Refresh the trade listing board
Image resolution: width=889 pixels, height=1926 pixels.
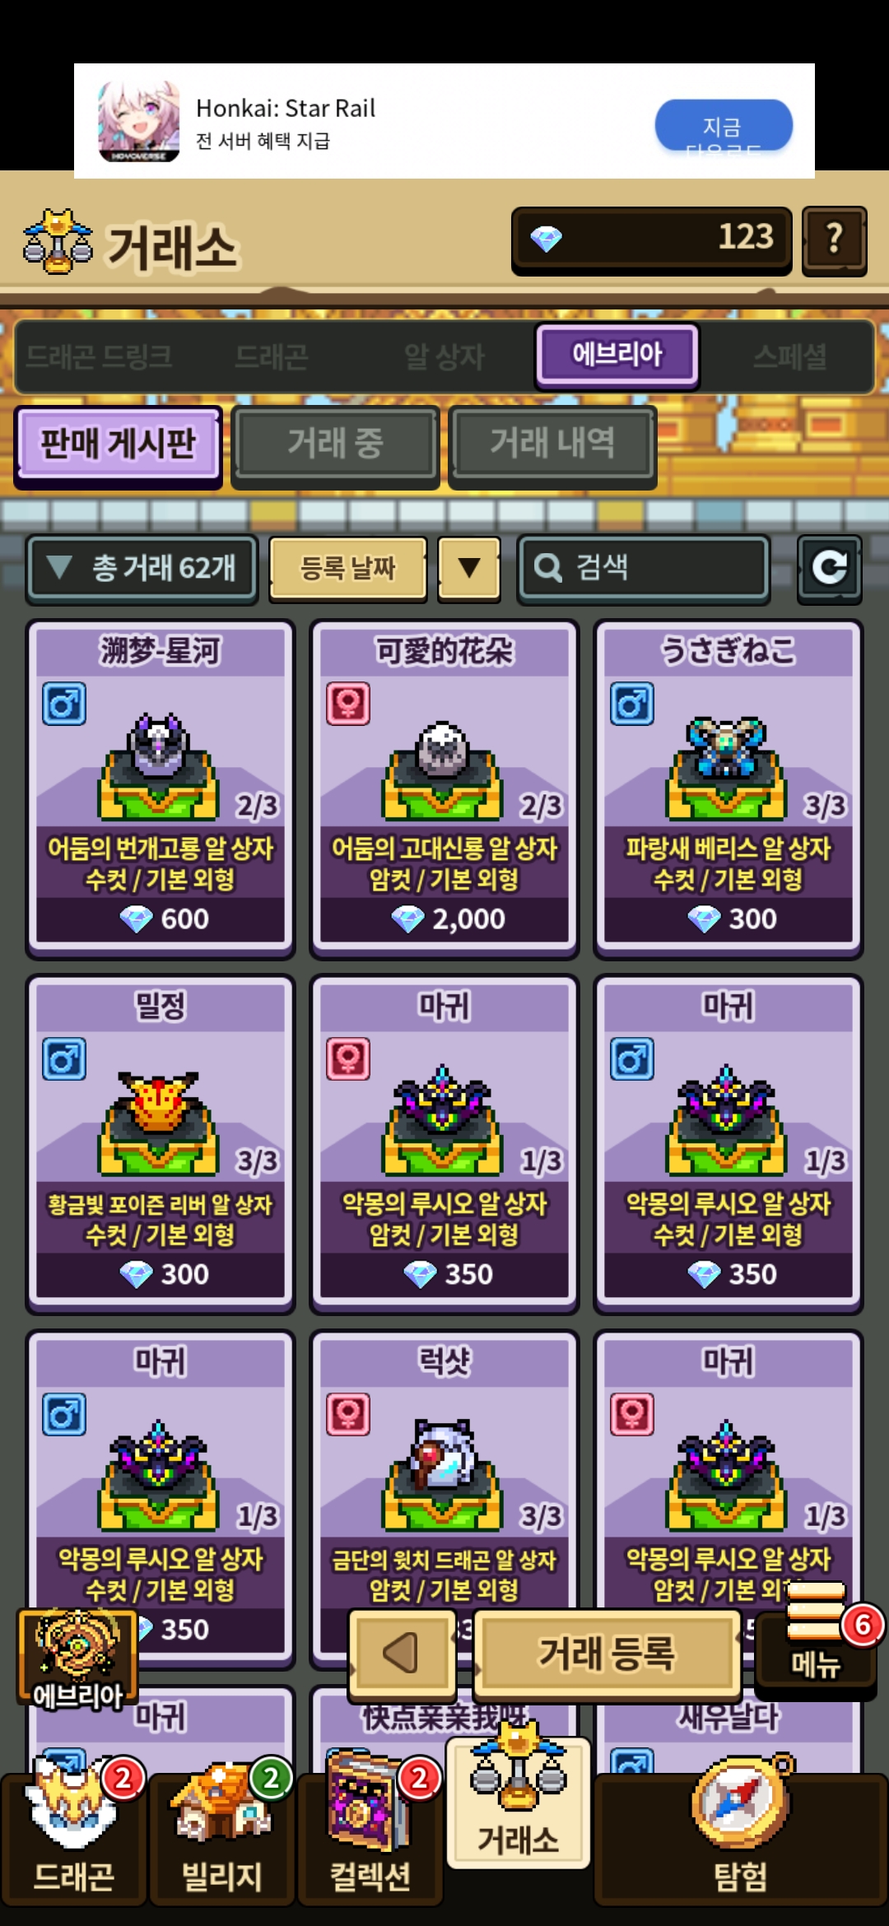(830, 568)
